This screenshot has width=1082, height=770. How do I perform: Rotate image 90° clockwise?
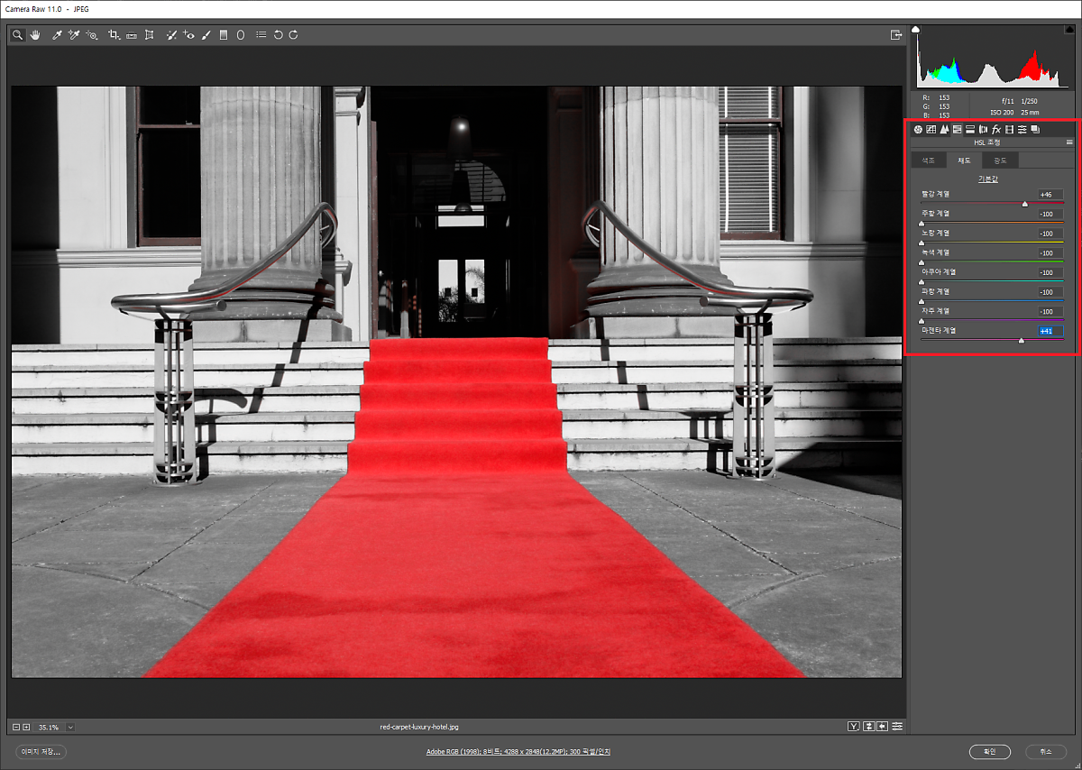294,35
